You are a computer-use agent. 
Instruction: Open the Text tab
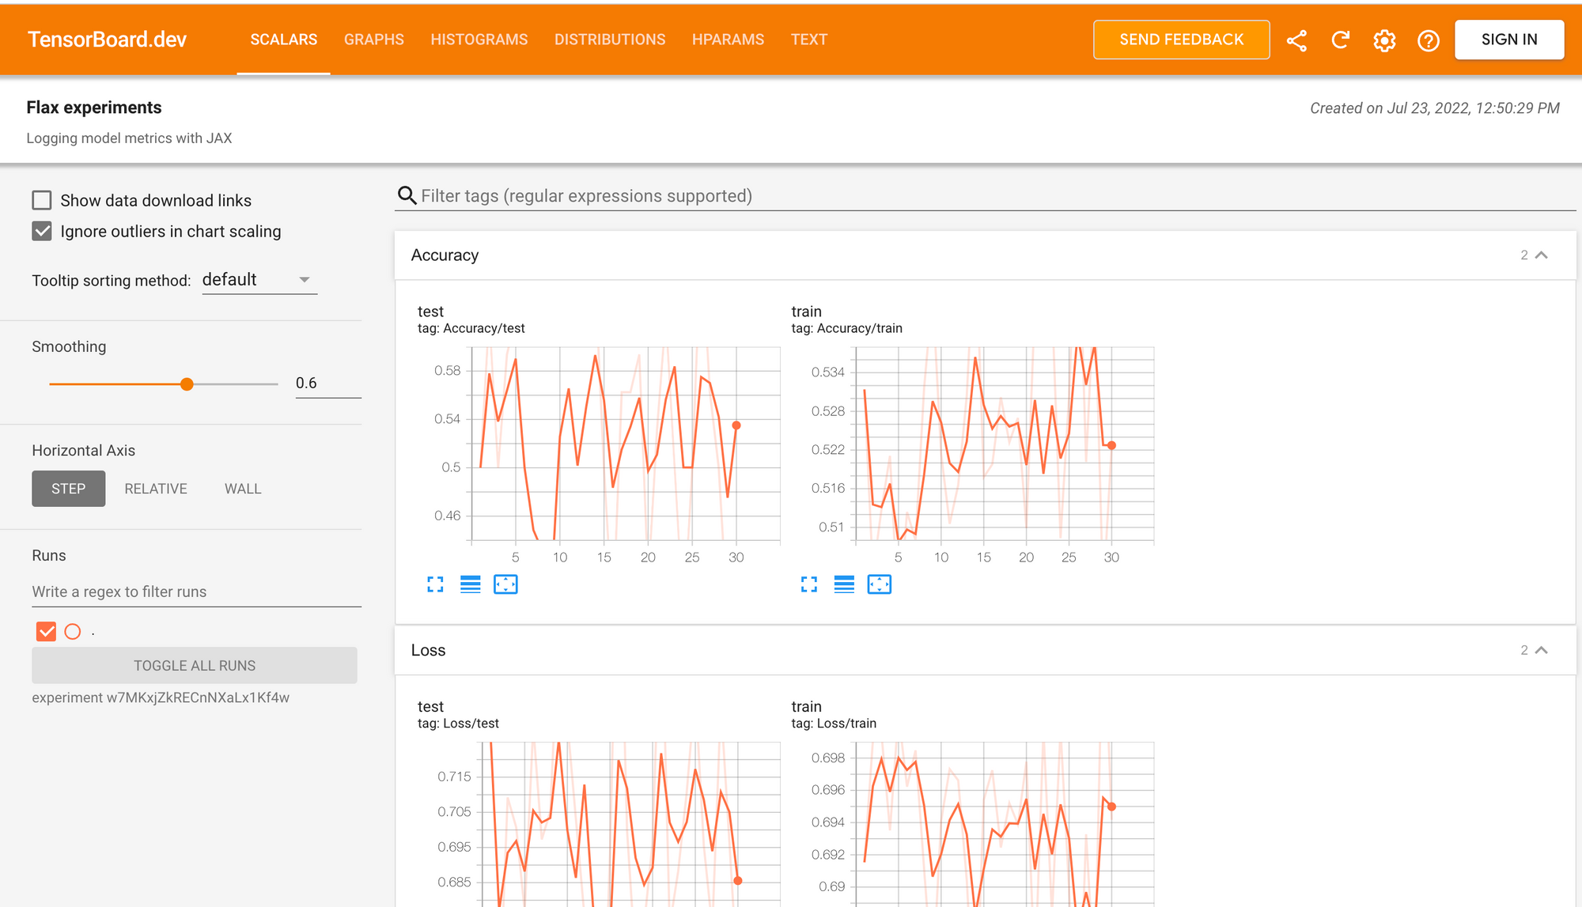(809, 40)
